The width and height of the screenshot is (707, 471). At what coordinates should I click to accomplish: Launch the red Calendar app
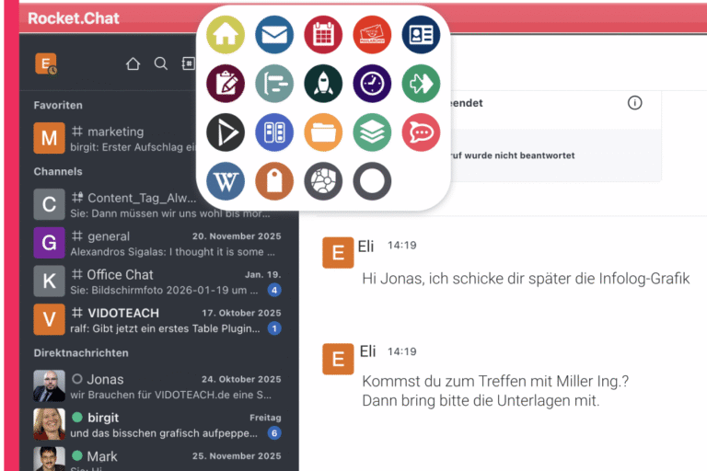click(x=323, y=35)
